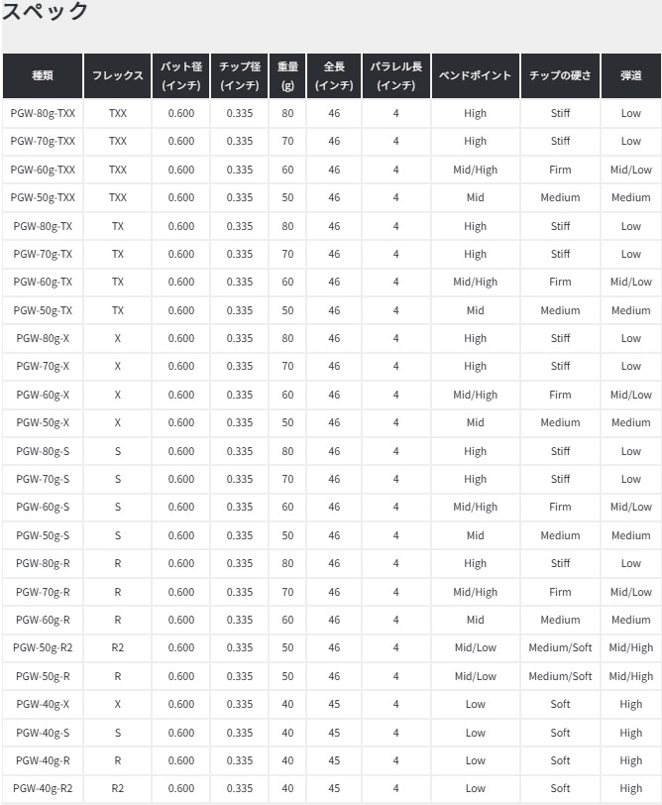Select the PGW-70g-S model cell
Viewport: 662px width, 805px height.
click(x=43, y=479)
